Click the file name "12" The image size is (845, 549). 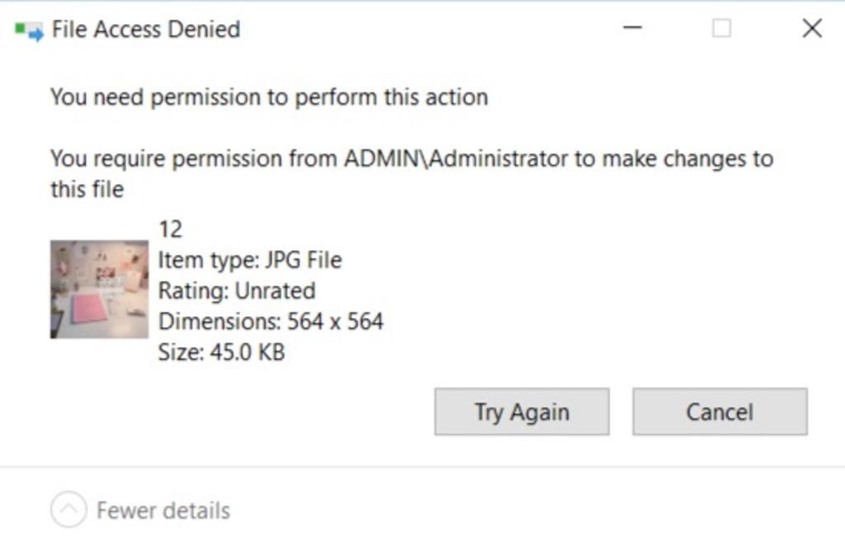click(x=170, y=229)
